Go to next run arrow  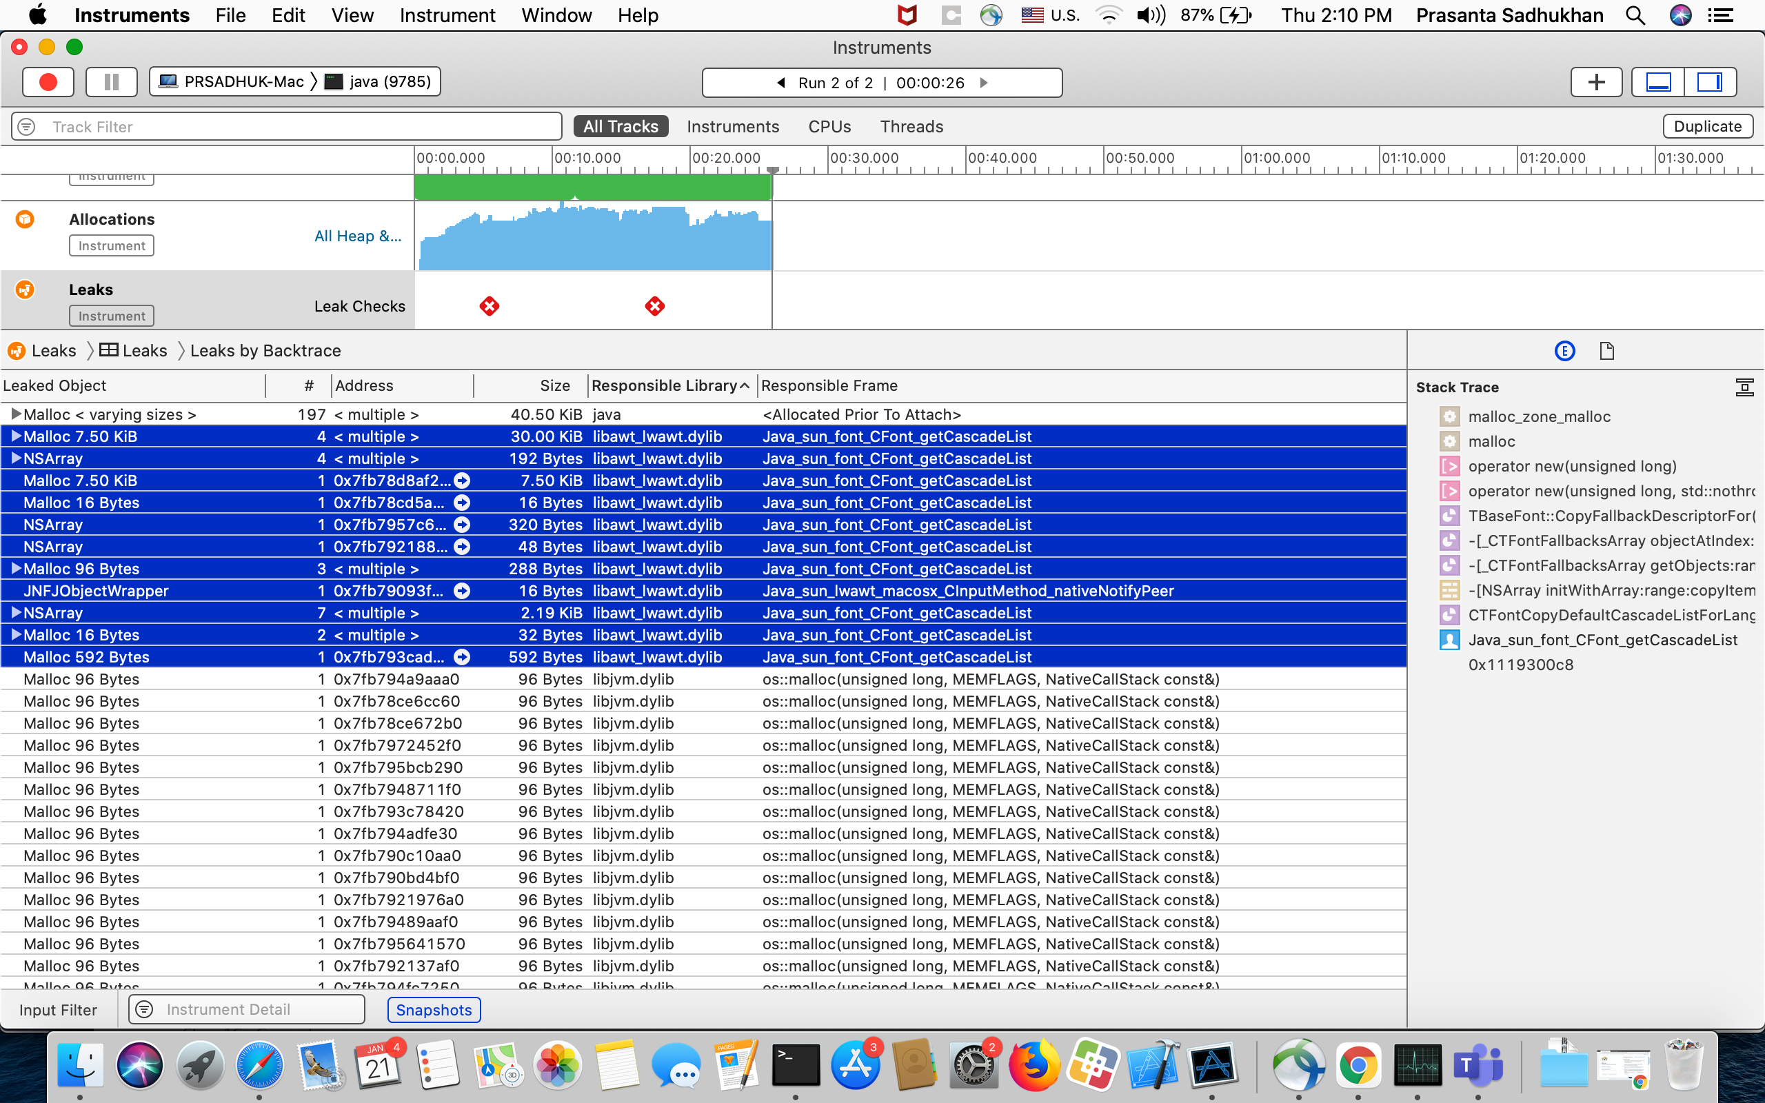click(x=984, y=83)
